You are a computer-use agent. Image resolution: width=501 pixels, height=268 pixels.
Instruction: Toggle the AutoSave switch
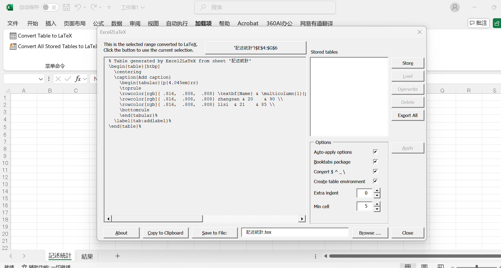click(x=50, y=7)
